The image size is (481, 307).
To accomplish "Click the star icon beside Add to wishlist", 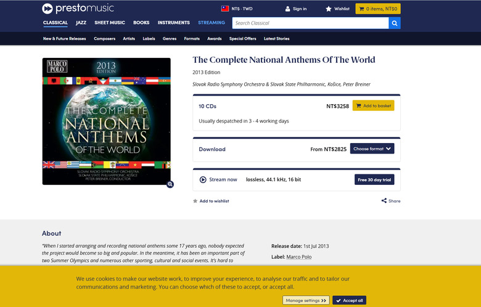I will coord(195,201).
